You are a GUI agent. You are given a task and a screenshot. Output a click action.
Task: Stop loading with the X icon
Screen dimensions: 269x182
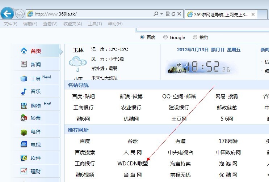179,14
